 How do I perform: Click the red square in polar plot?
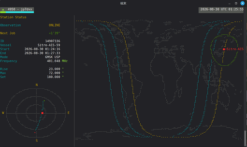point(42,113)
